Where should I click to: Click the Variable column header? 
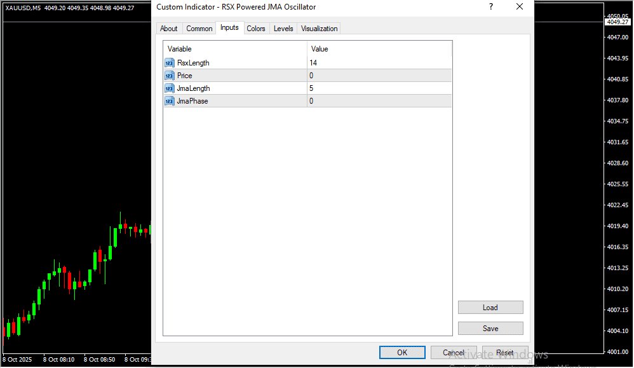(235, 49)
